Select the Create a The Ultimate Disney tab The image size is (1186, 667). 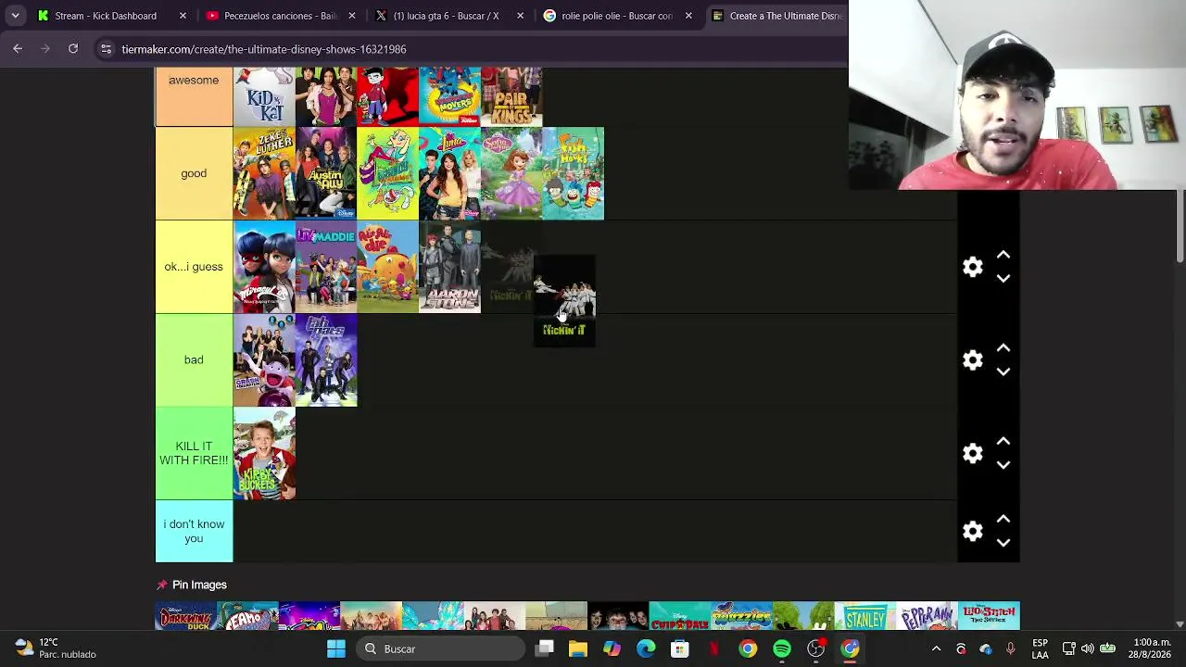776,16
